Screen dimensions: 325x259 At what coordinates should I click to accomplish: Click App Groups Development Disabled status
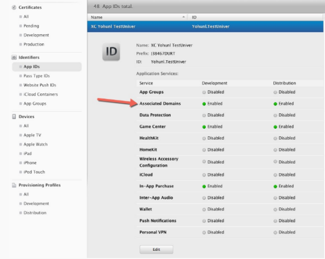coord(213,92)
